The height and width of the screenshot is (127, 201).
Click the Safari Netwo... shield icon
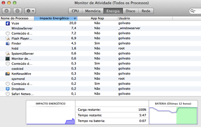(x=8, y=94)
